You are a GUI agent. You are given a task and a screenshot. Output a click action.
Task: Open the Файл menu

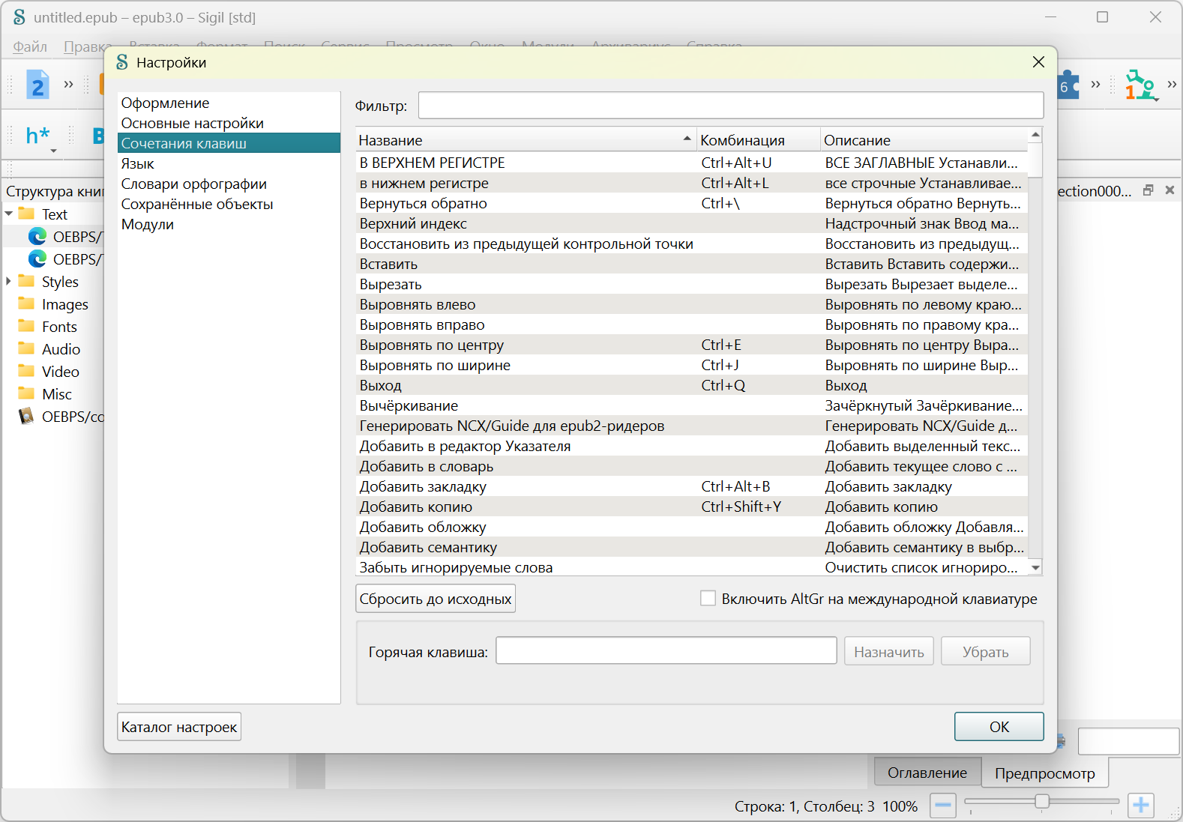pos(30,46)
